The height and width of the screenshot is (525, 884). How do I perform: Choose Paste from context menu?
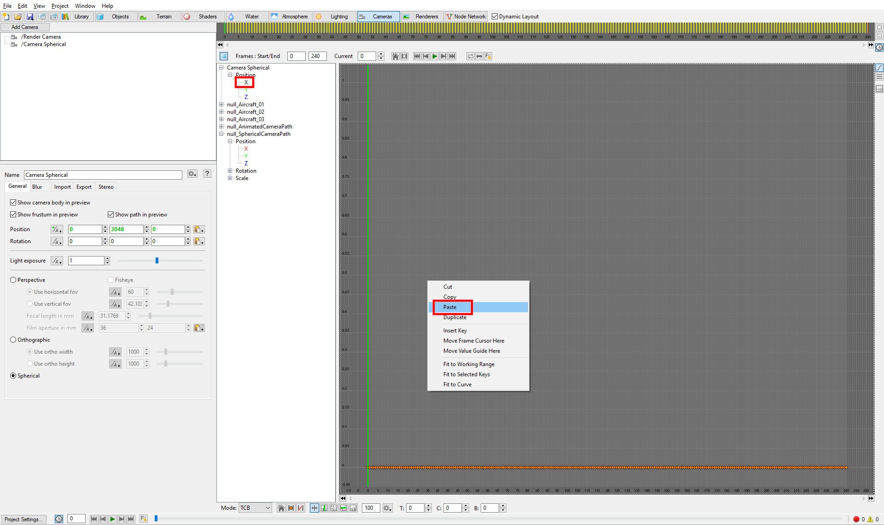pos(478,307)
